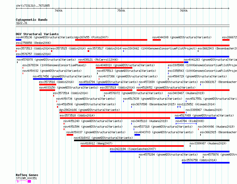Click the RefSeq Genes track title
Viewport: 237px width, 184px height.
pyautogui.click(x=27, y=175)
